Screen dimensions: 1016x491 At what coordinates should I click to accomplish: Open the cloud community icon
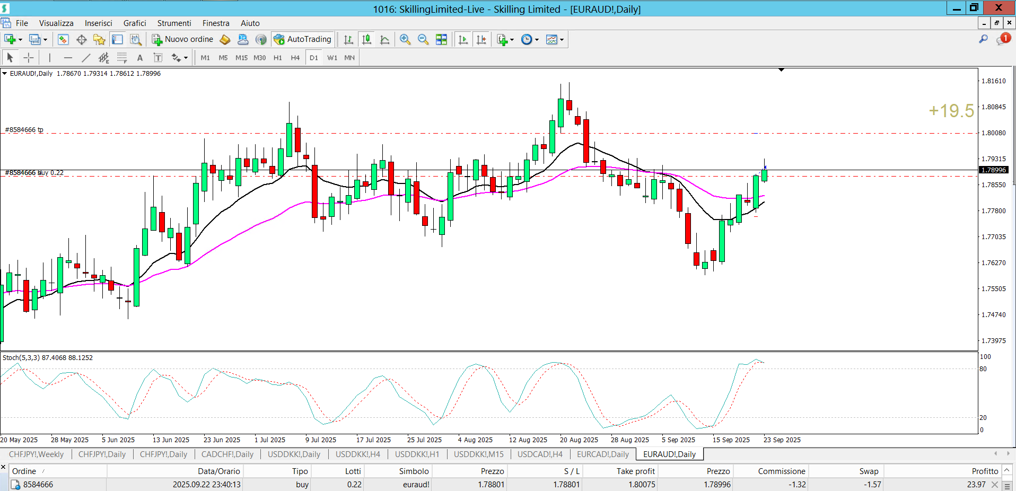[243, 39]
